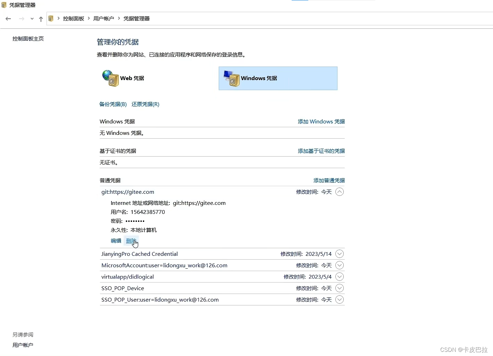The image size is (493, 356).
Task: Click the git:https://gitee.com credential row title
Action: (128, 192)
